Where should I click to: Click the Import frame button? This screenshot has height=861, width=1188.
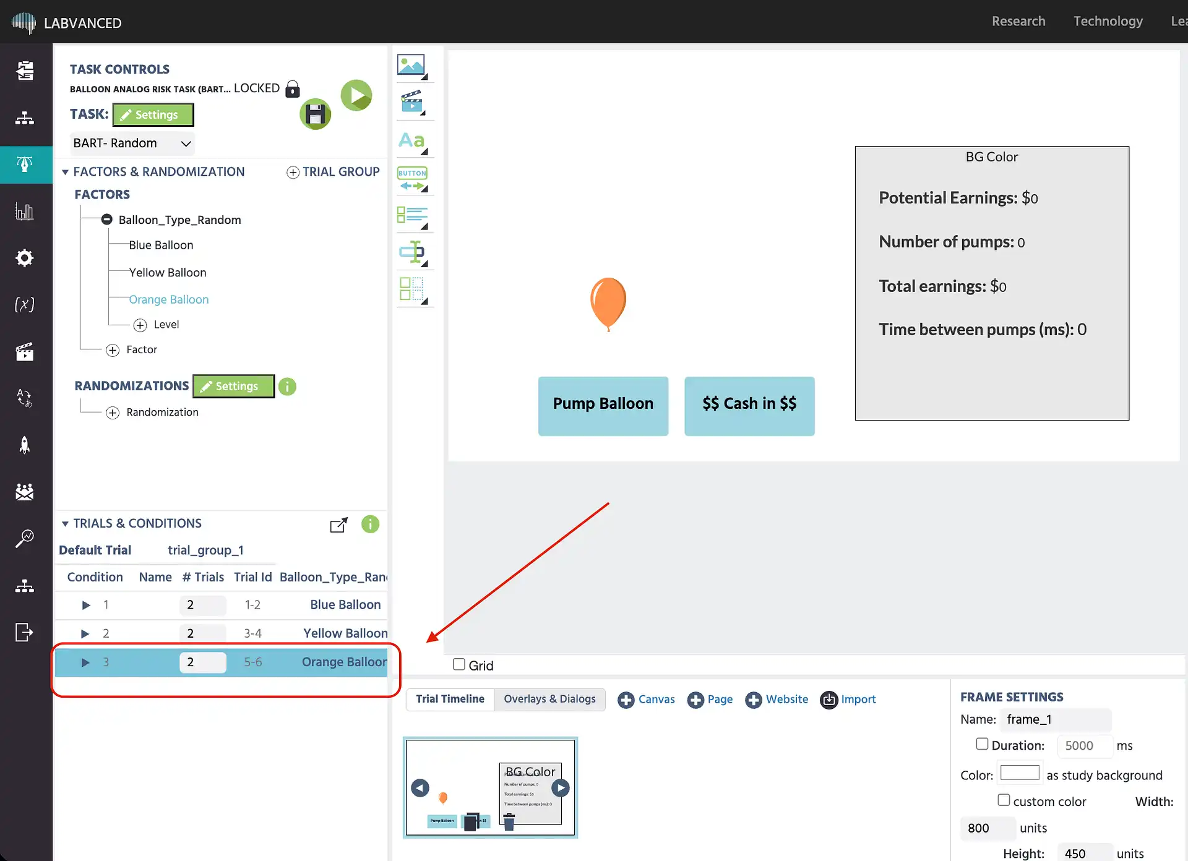coord(848,700)
